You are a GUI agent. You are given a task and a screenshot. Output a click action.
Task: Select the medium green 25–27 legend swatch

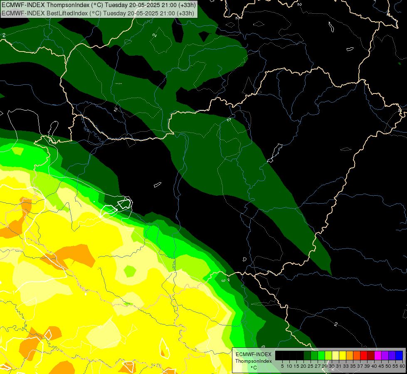pyautogui.click(x=314, y=355)
